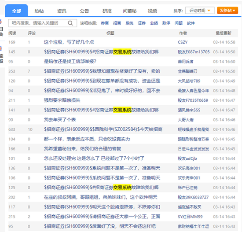Screen dimensions: 242x232
Task: Select the hot keyword 券商
Action: tap(105, 23)
